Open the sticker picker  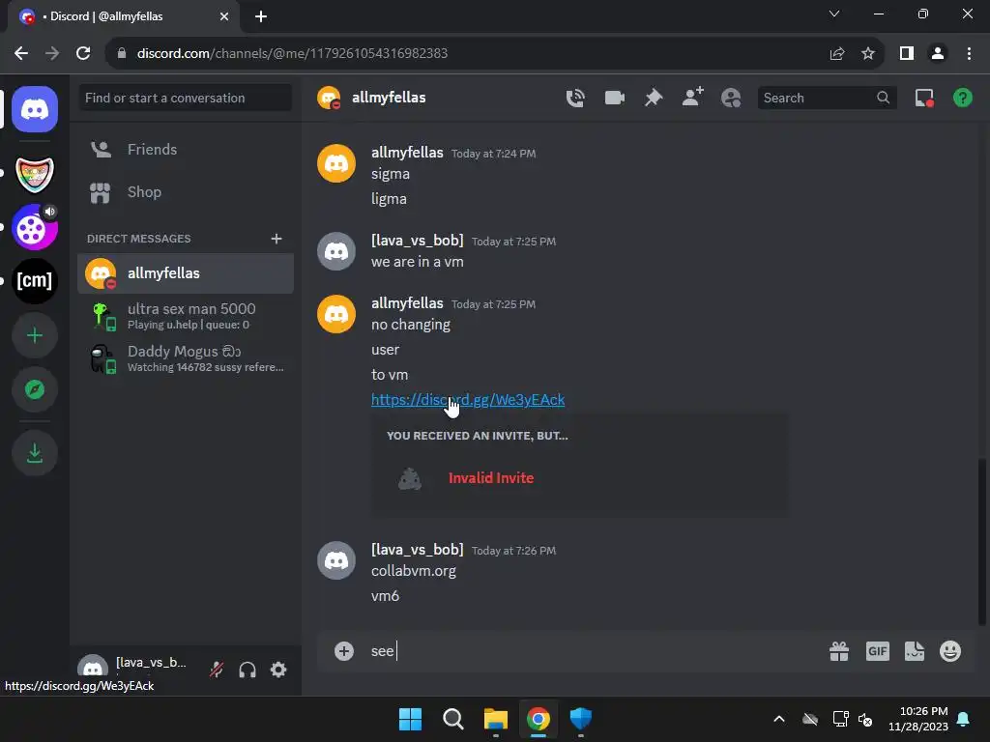click(x=915, y=650)
